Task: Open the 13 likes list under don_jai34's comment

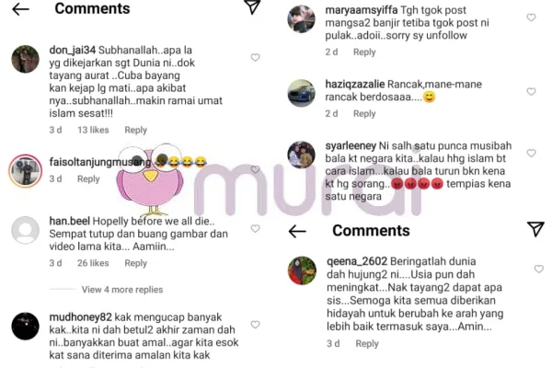Action: [93, 130]
